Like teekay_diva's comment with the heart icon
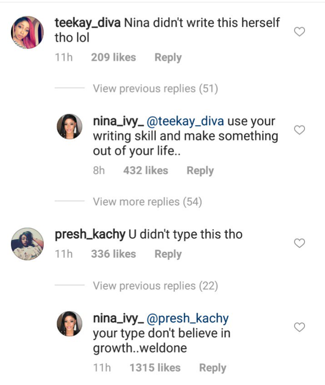This screenshot has height=385, width=325. click(299, 32)
